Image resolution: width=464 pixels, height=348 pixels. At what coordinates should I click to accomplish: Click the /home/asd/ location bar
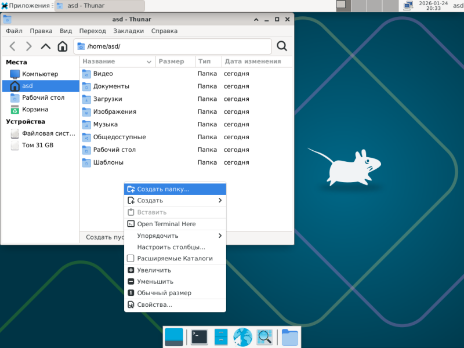tap(172, 46)
